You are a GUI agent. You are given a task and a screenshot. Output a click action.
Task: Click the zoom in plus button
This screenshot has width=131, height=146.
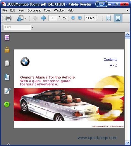80,18
